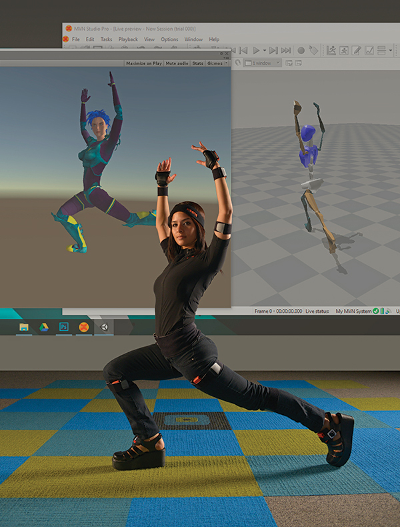
Task: Open Google Drive from the taskbar
Action: (44, 327)
